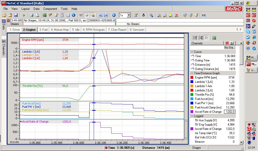Launch Firefox from the side launcher
Image resolution: width=258 pixels, height=151 pixels.
pos(248,43)
